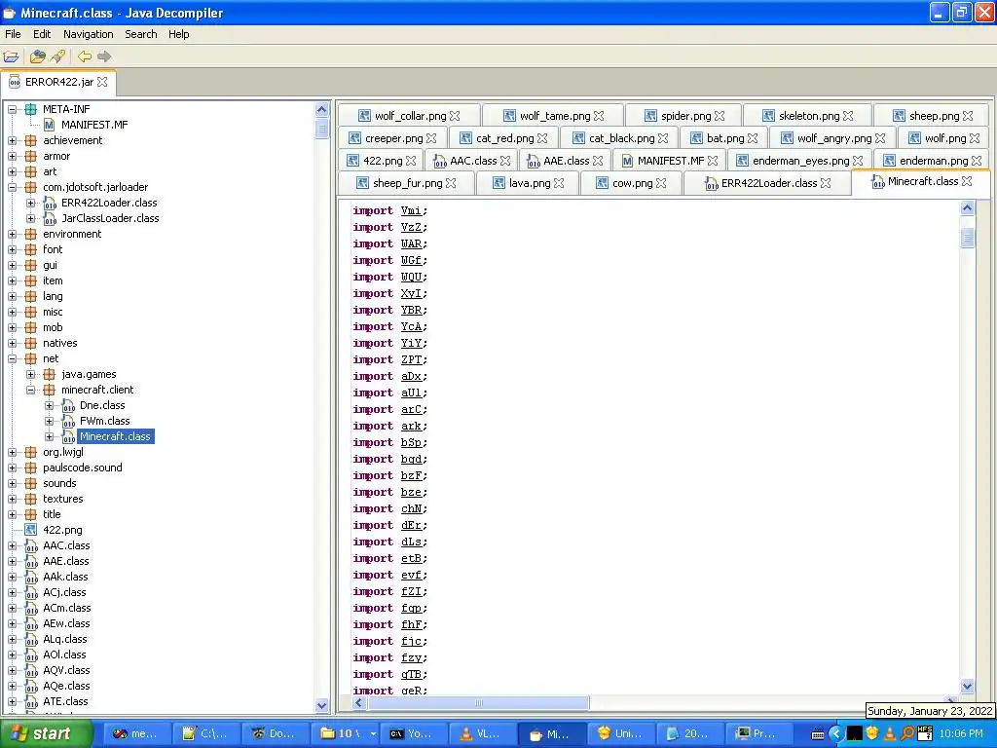Collapse the net package node

(x=12, y=358)
